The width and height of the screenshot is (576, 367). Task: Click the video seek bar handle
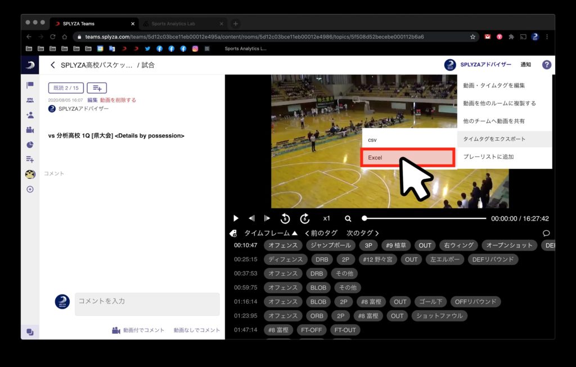coord(364,218)
